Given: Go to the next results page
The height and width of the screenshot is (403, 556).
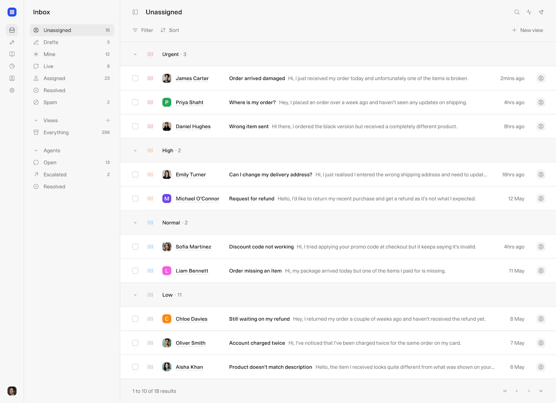Looking at the screenshot, I should point(529,391).
